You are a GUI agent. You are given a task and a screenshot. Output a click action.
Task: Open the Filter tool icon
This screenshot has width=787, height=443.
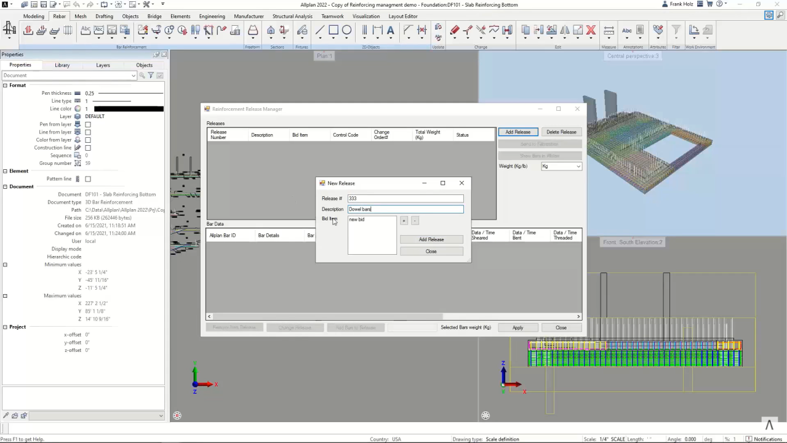tap(676, 30)
